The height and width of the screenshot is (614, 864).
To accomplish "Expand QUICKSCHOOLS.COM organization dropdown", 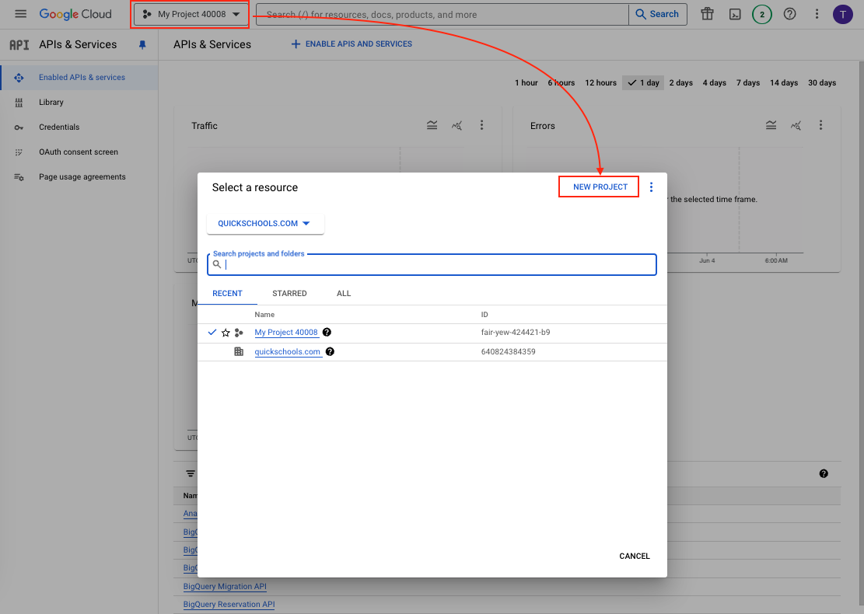I will pyautogui.click(x=265, y=224).
